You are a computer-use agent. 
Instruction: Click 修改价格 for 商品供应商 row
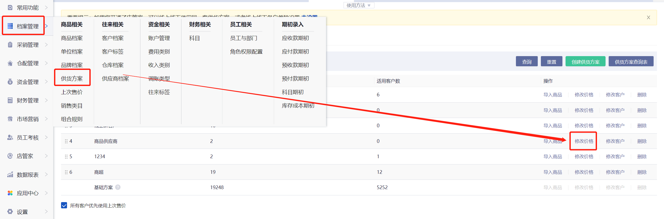(x=584, y=141)
